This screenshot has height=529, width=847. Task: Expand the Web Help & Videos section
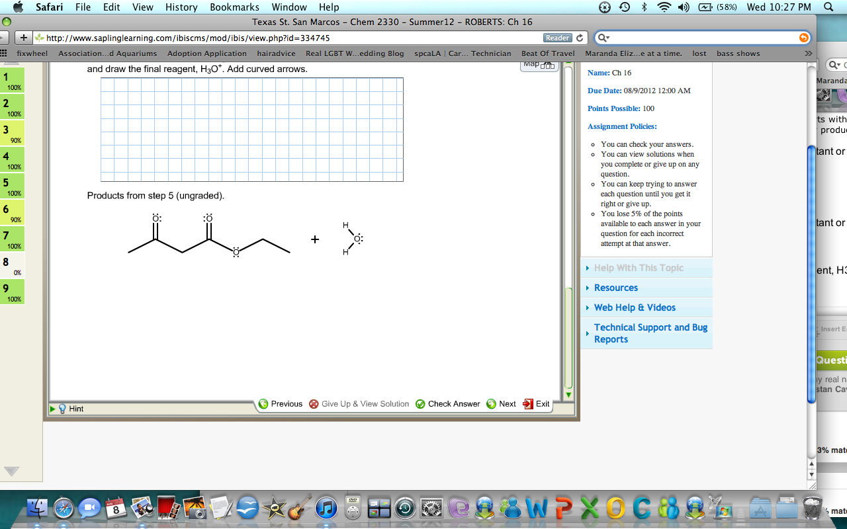coord(636,307)
